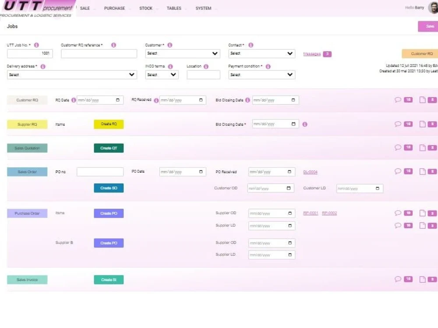Open calendar picker for Customer LD
Screen dimensions: 438x328
pyautogui.click(x=378, y=188)
